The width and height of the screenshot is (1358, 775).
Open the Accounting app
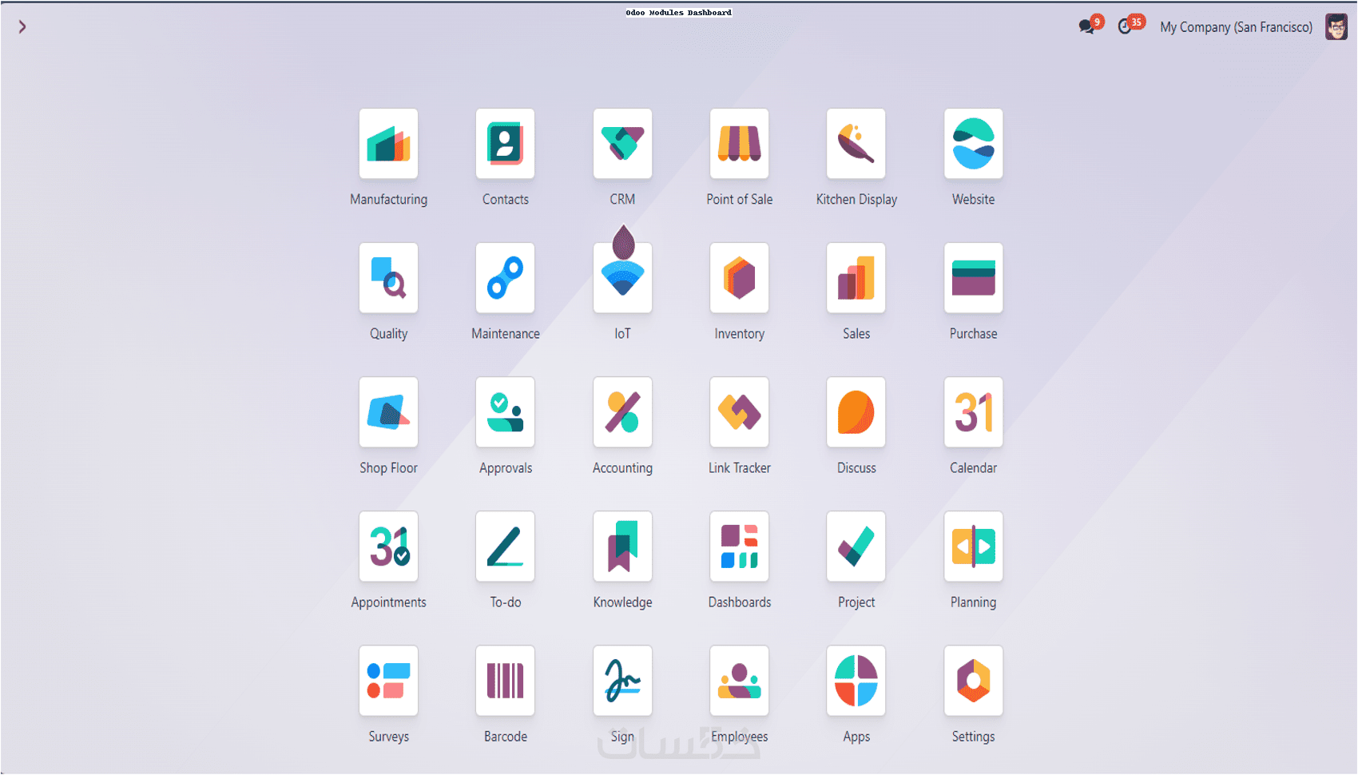[x=622, y=412]
